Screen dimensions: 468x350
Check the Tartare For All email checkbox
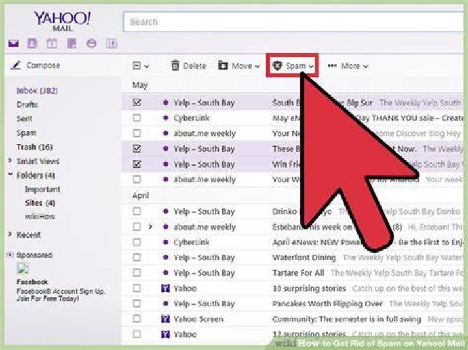coord(136,273)
